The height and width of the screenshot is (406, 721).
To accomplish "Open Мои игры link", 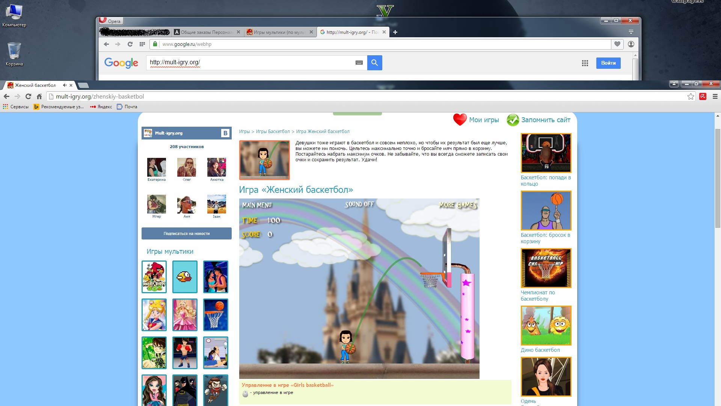I will [476, 120].
